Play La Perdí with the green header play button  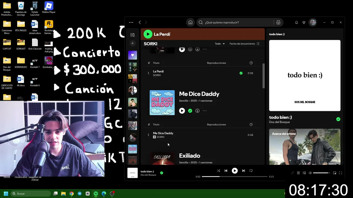coord(148,34)
